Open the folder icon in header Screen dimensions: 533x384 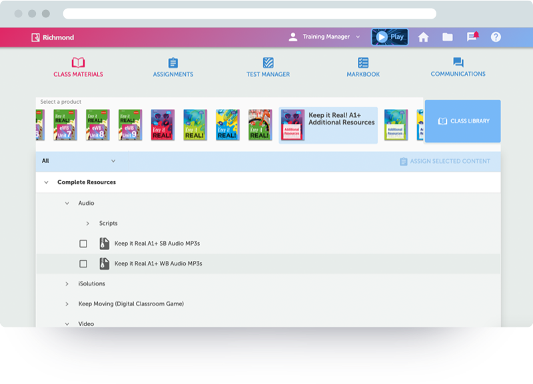point(447,37)
